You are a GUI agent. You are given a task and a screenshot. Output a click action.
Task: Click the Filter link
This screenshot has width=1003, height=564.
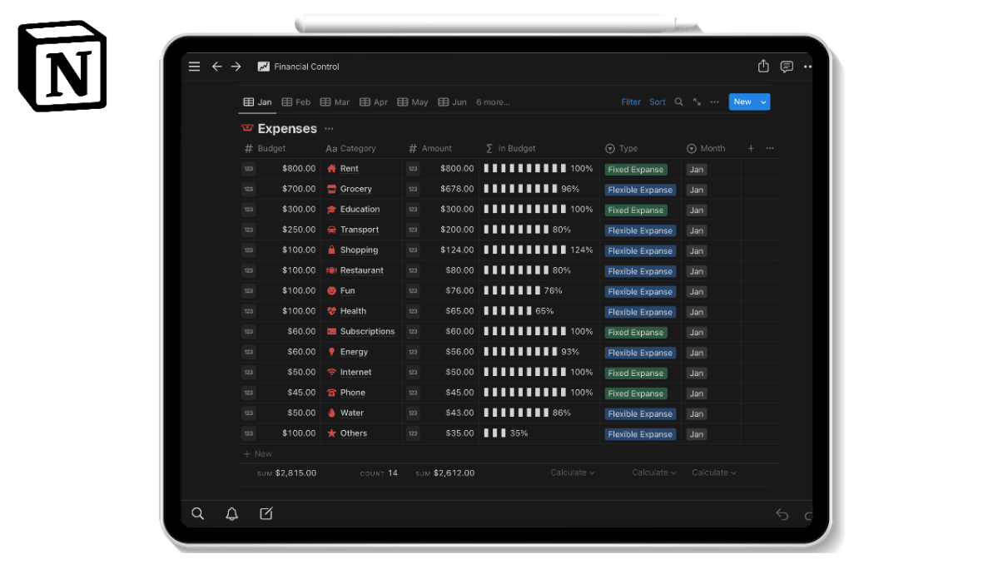click(x=631, y=102)
